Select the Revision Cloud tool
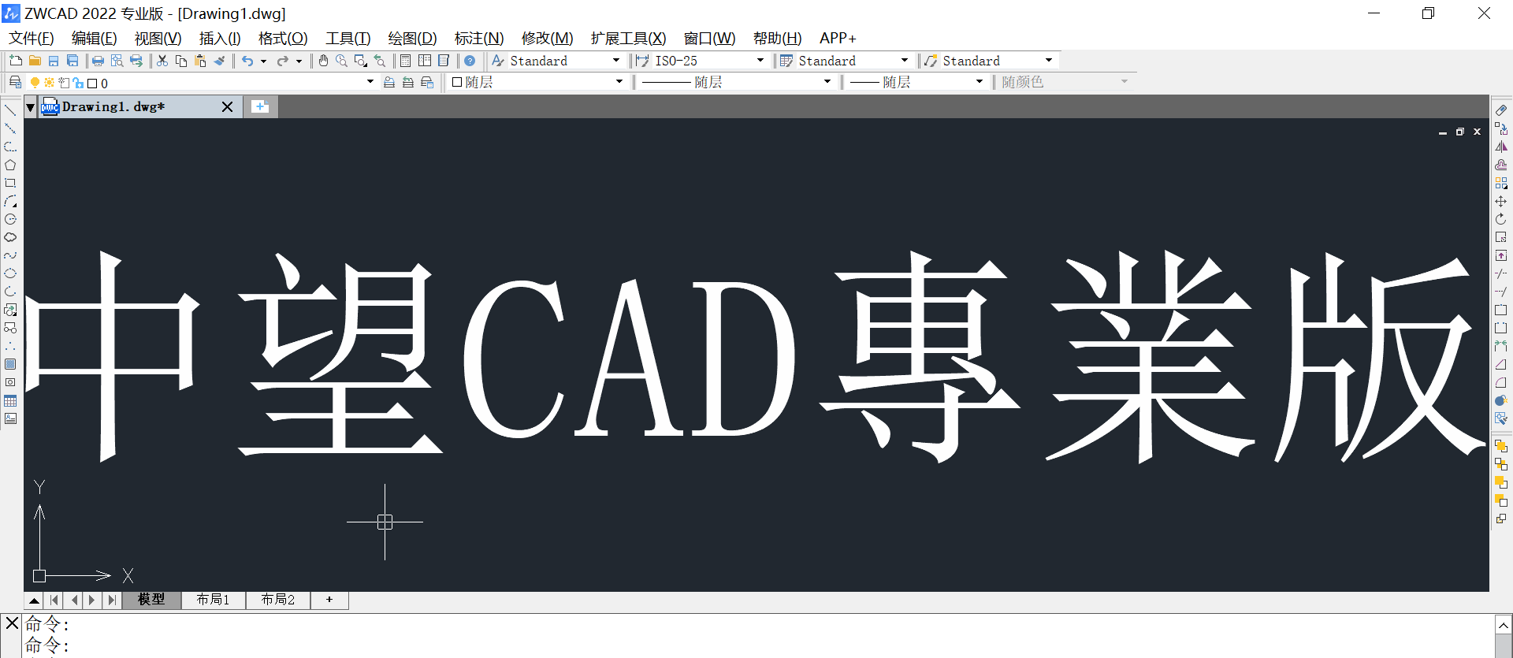 coord(10,237)
